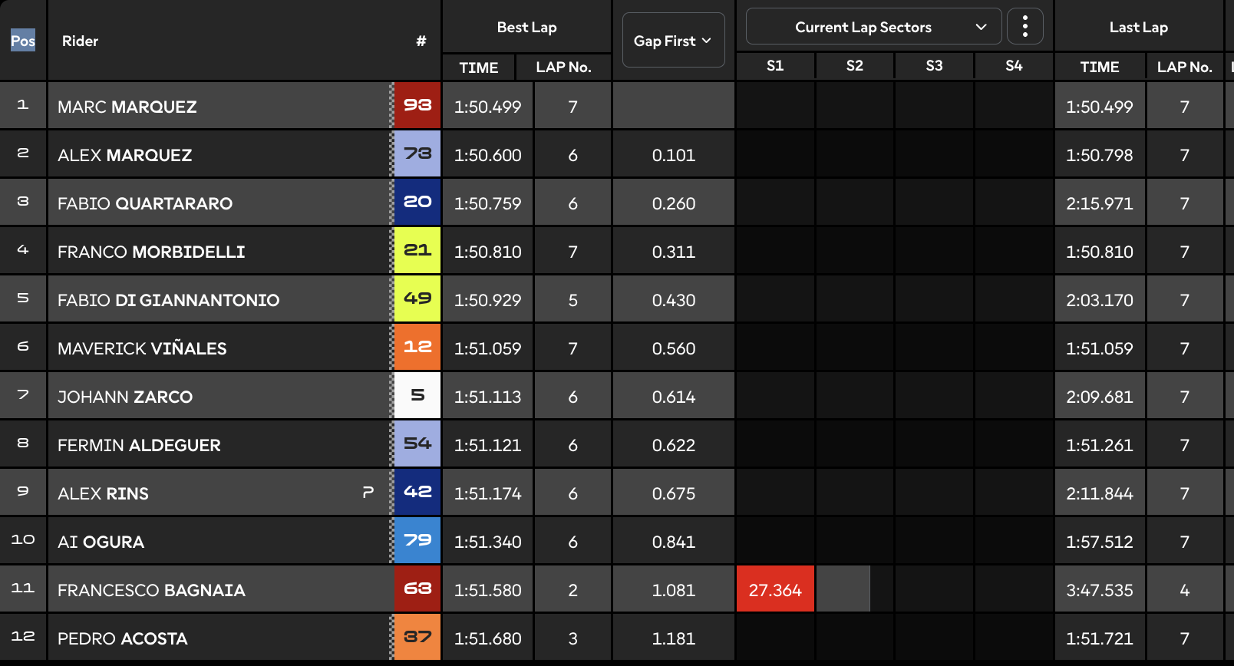The height and width of the screenshot is (666, 1234).
Task: Open the Gap First dropdown
Action: pyautogui.click(x=673, y=40)
